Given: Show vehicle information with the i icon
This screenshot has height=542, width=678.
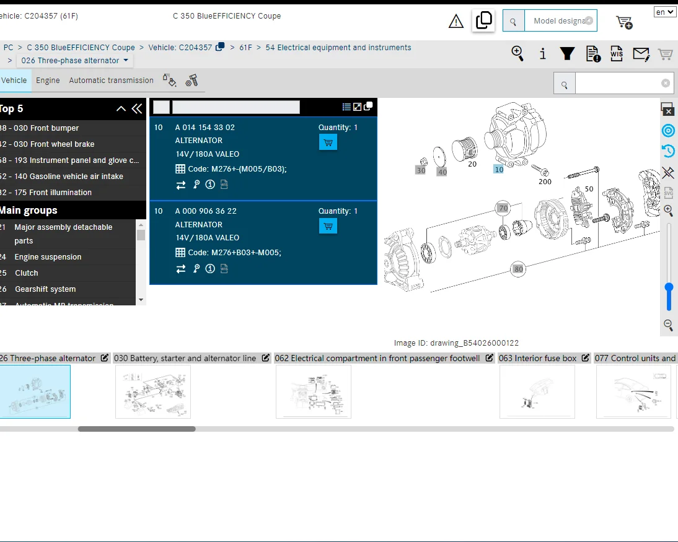Looking at the screenshot, I should 543,54.
